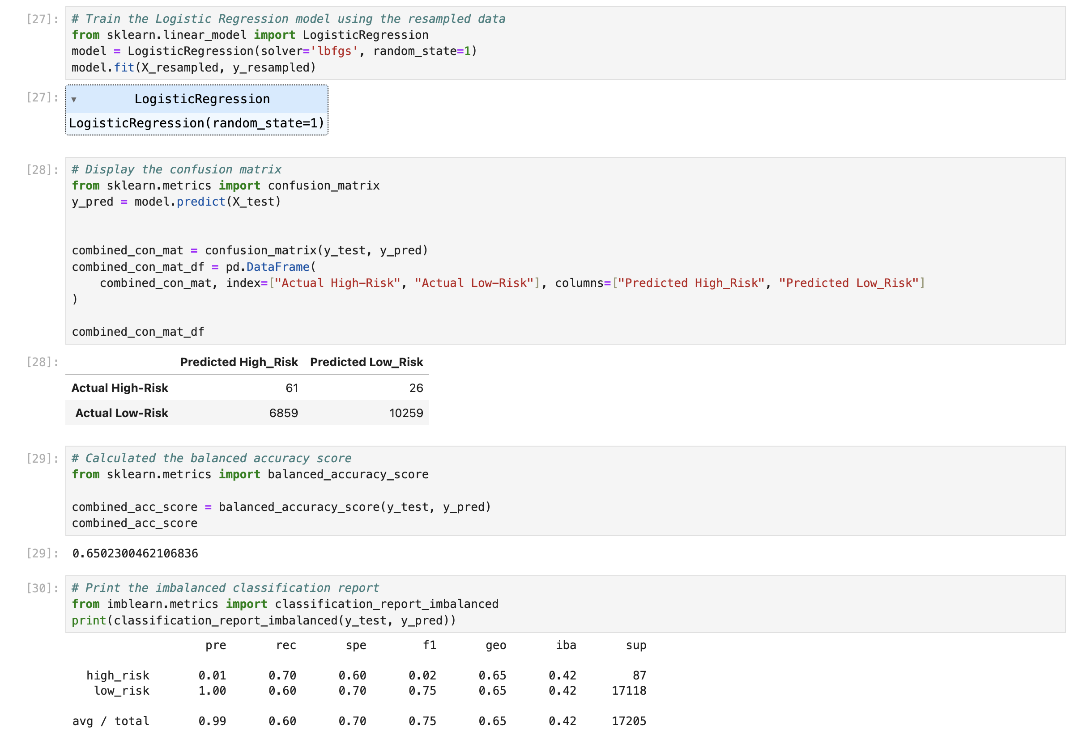Screen dimensions: 1074x751
Task: Click the Predicted Low_Risk column header
Action: tap(366, 362)
